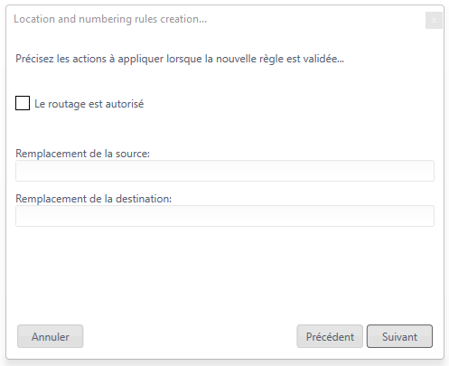449x366 pixels.
Task: Click the dialog title 'Location and numbering rules creation'
Action: pyautogui.click(x=110, y=19)
